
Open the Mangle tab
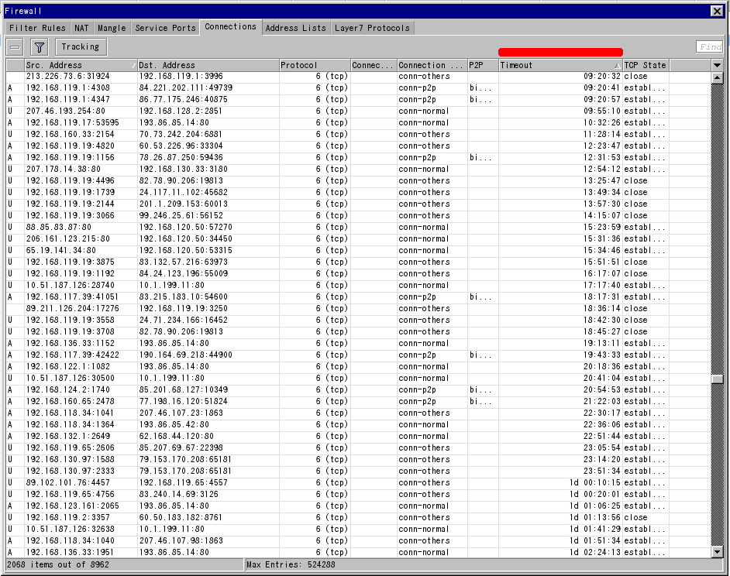click(112, 27)
